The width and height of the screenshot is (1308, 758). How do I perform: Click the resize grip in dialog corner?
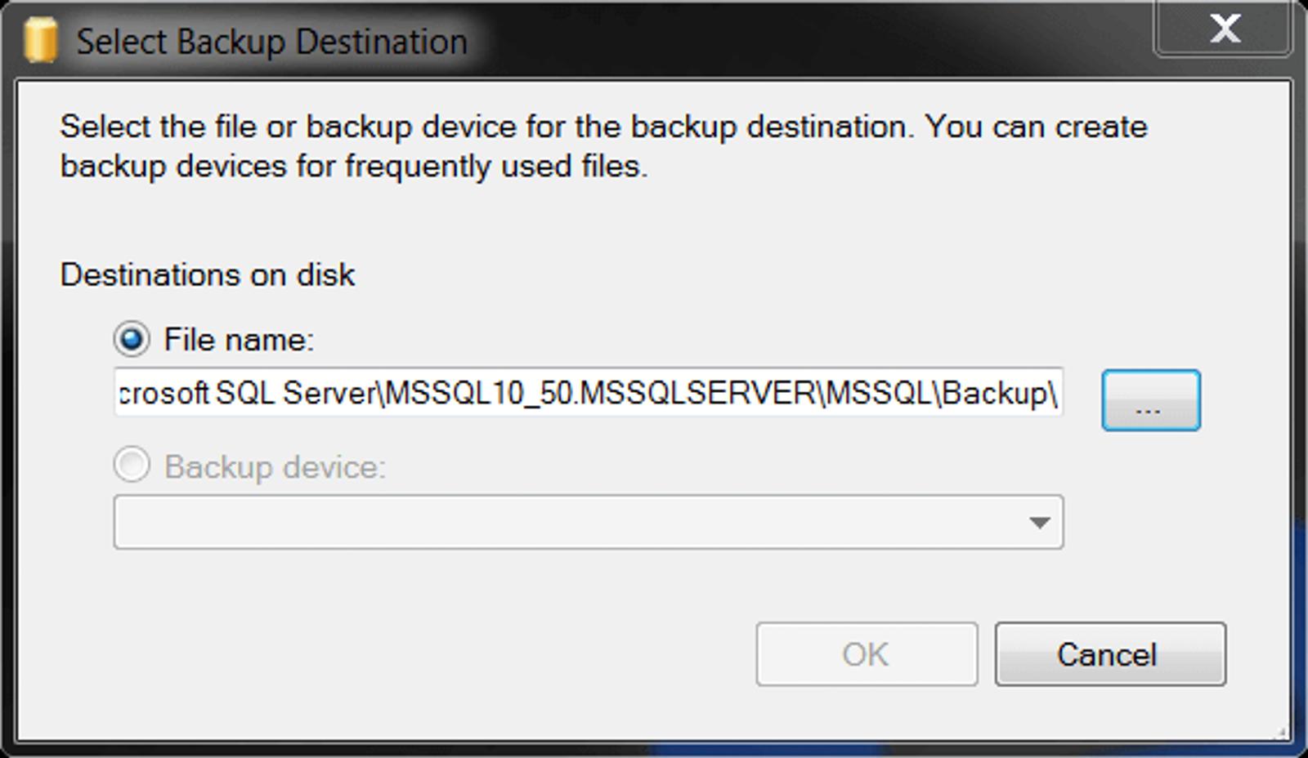(x=1281, y=733)
